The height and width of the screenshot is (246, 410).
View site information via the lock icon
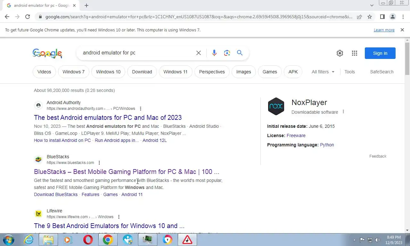(x=40, y=17)
